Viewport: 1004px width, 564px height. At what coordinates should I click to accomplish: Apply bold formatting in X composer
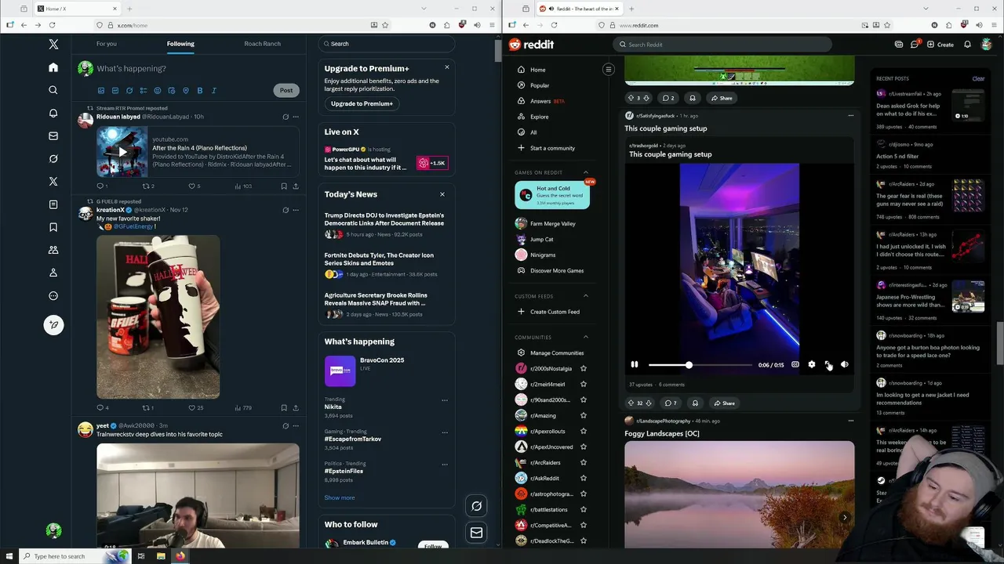pyautogui.click(x=200, y=91)
